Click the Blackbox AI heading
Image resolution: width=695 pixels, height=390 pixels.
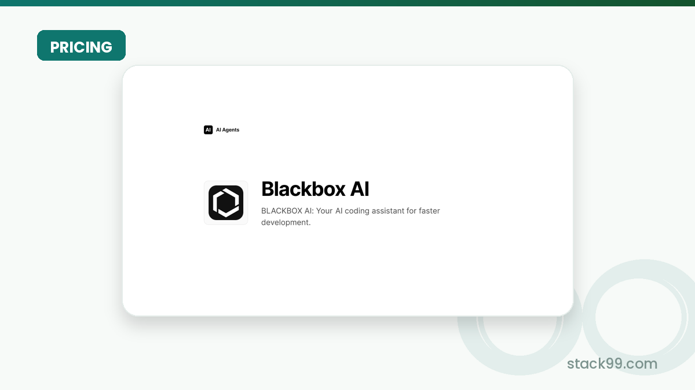coord(315,189)
